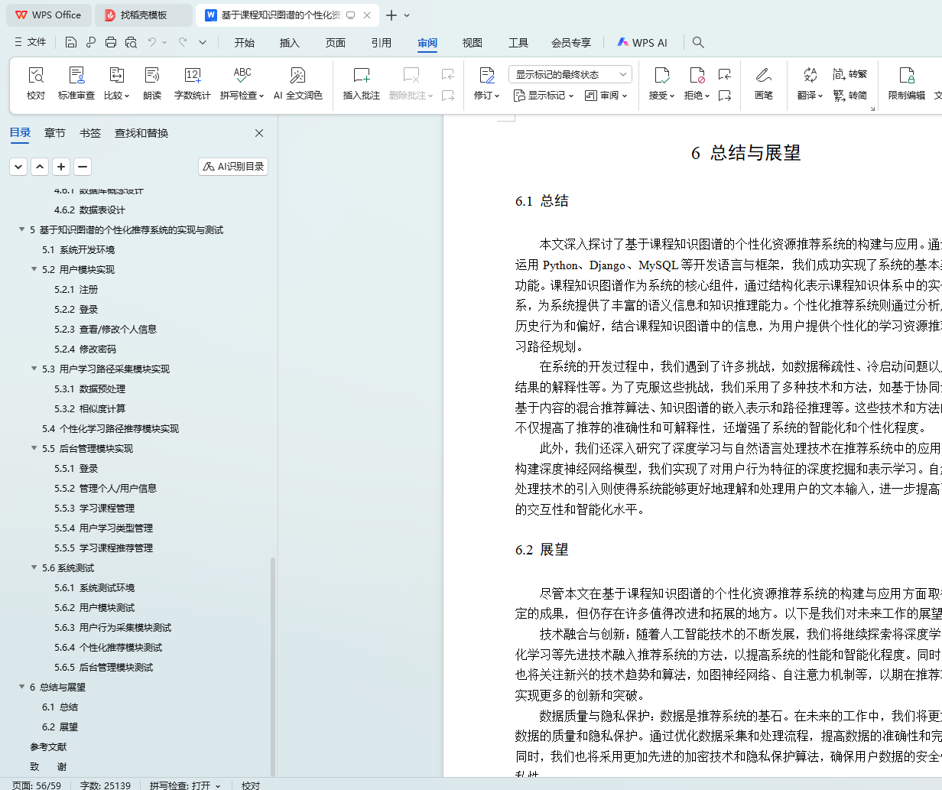Open WPS AI from the menu bar
942x790 pixels.
pyautogui.click(x=642, y=43)
